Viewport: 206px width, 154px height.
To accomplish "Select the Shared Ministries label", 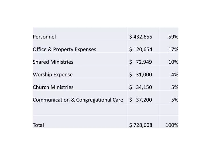I will tap(53, 62).
